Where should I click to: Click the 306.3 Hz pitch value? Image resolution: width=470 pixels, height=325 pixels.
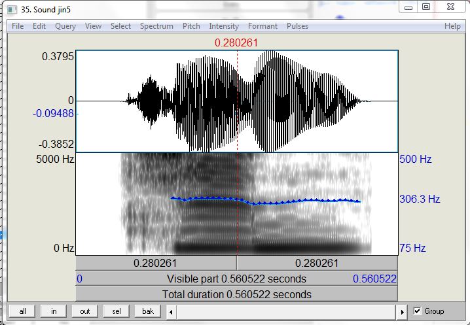(420, 199)
